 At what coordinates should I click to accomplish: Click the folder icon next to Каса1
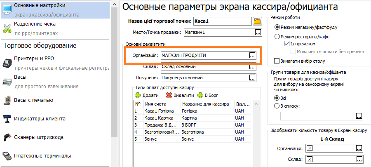pos(257,21)
